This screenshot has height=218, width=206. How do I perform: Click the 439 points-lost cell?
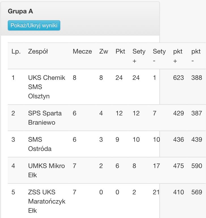197,140
